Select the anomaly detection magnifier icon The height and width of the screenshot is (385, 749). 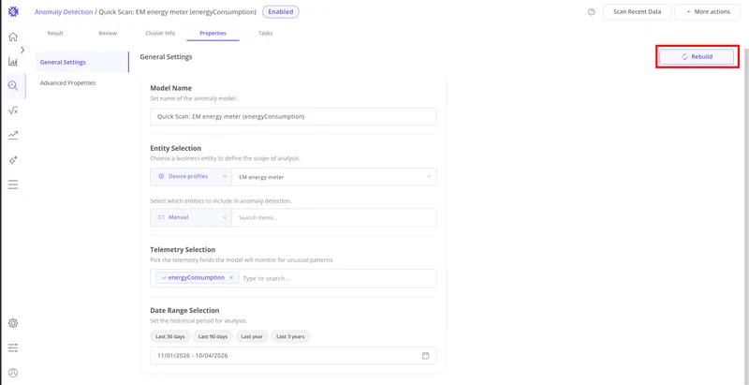[13, 86]
